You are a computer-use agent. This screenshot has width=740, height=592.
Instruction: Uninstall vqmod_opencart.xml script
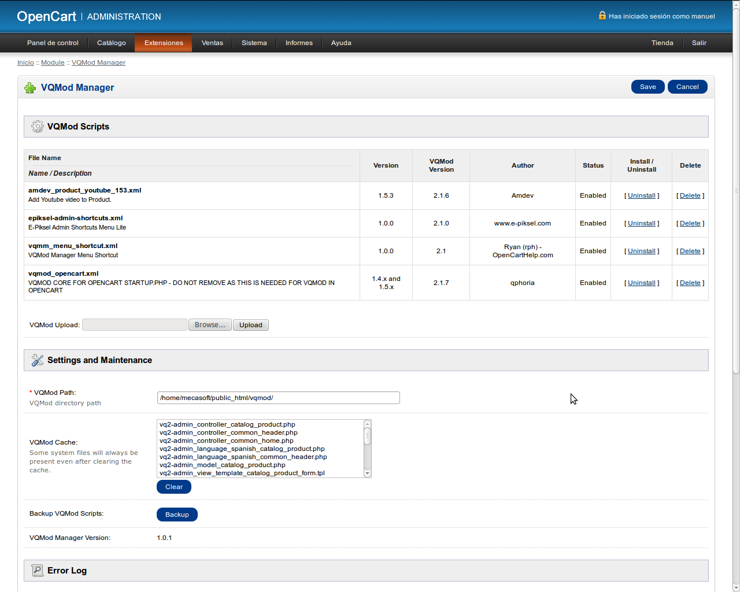tap(642, 283)
